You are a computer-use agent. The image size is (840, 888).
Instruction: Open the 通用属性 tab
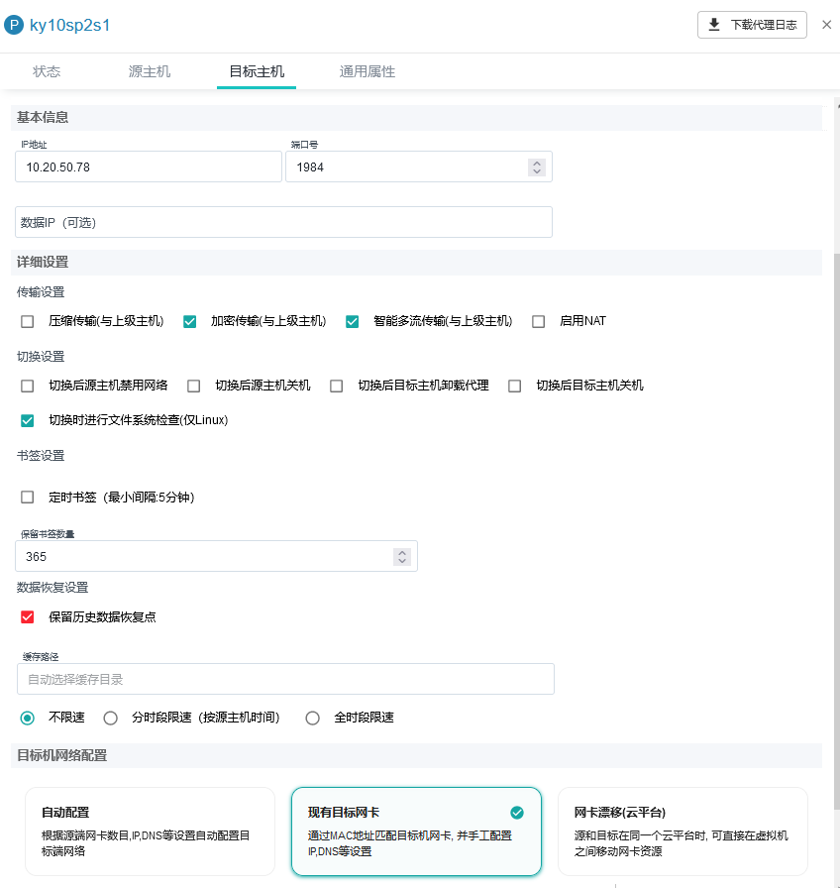click(367, 71)
